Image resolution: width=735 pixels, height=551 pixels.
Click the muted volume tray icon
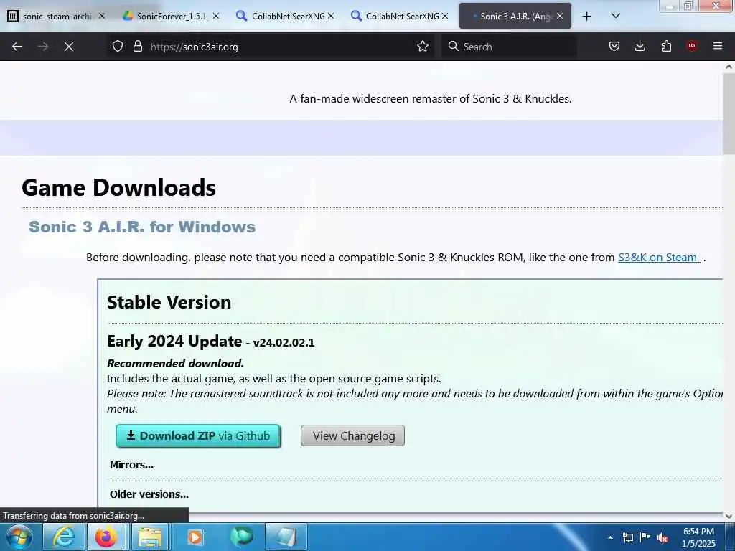coord(663,537)
